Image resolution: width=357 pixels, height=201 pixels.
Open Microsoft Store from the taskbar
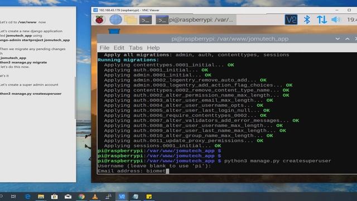coord(54,197)
